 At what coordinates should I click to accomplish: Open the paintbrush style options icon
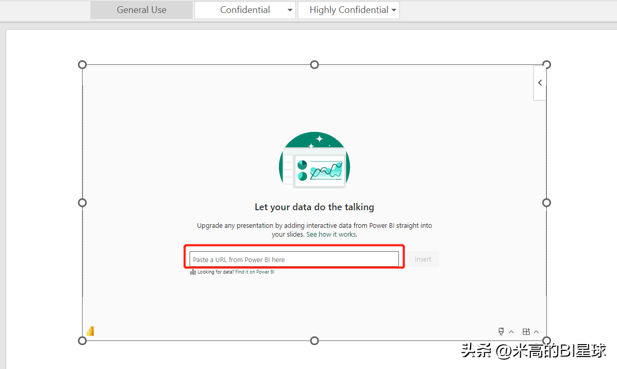click(501, 332)
